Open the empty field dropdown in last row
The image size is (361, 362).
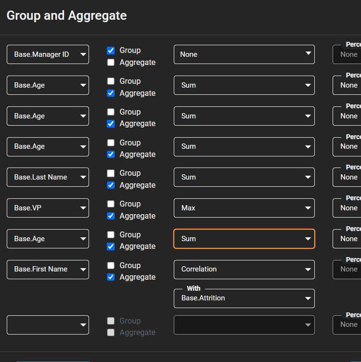pyautogui.click(x=48, y=325)
